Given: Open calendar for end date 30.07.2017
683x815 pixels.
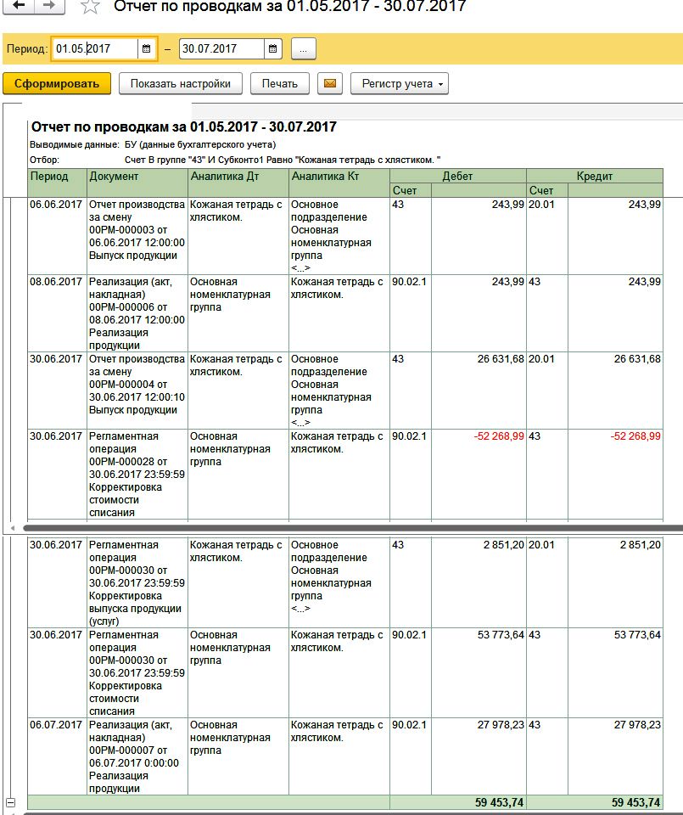Looking at the screenshot, I should (x=273, y=49).
